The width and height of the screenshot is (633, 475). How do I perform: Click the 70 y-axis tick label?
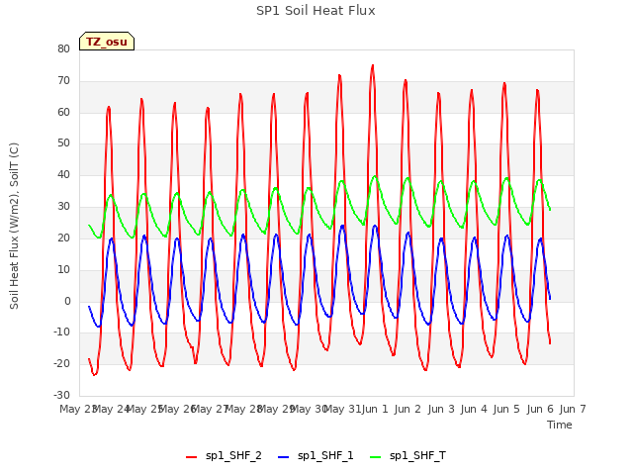tap(63, 80)
